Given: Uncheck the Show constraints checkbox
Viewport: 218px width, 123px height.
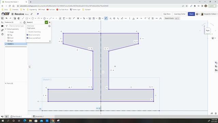Looking at the screenshot, I should [x=27, y=35].
